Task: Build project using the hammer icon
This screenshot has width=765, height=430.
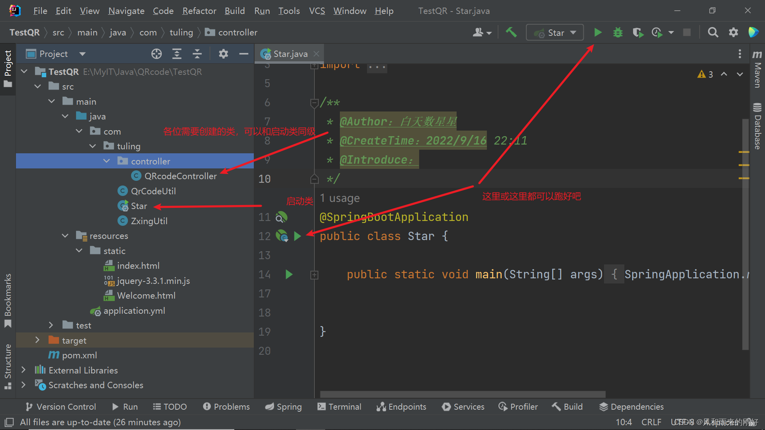Action: [511, 32]
